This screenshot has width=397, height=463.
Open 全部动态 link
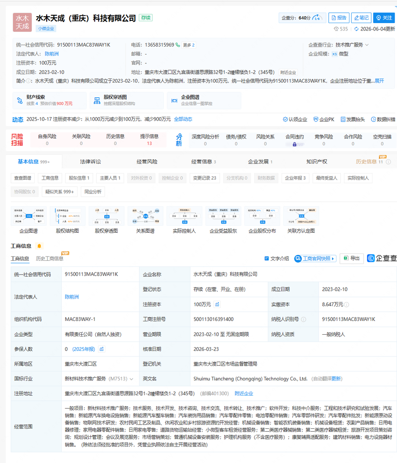click(x=183, y=119)
